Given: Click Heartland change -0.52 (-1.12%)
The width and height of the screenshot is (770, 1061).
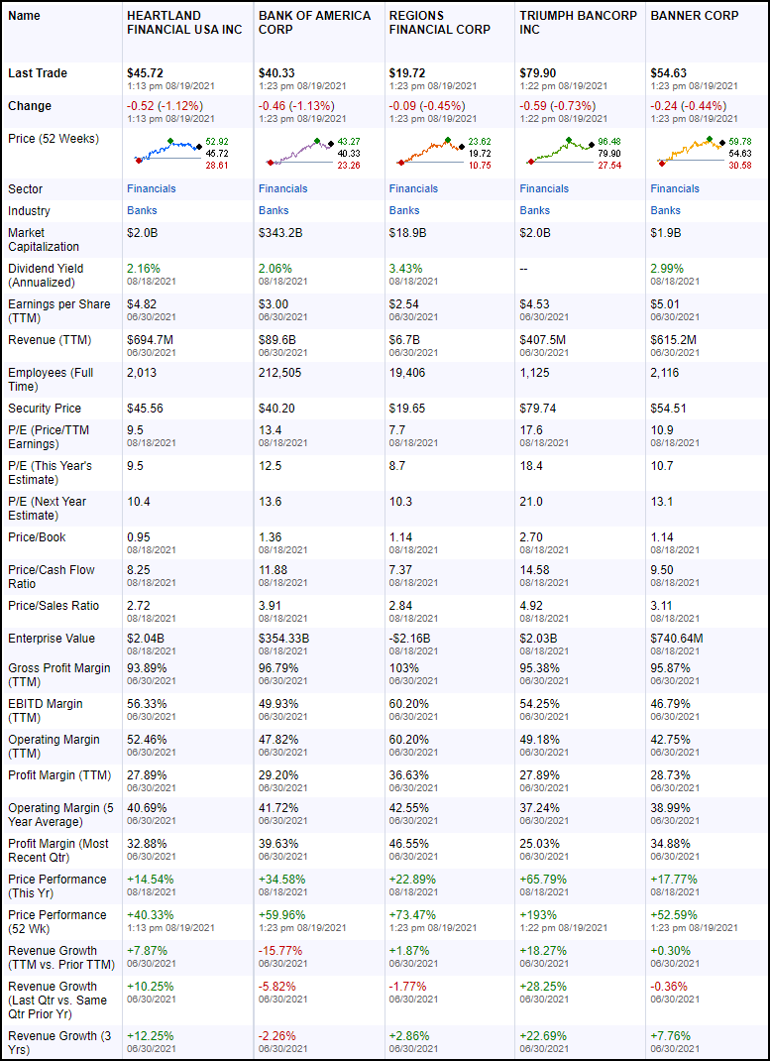Looking at the screenshot, I should tap(165, 105).
